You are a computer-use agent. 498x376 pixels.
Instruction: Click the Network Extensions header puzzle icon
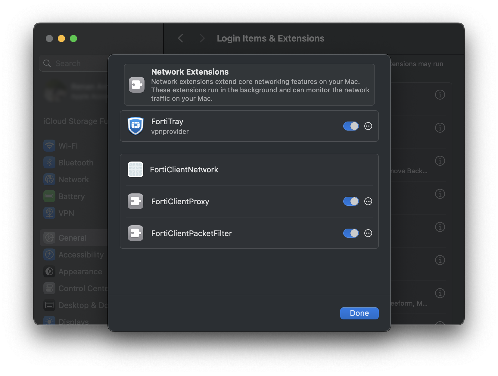(x=137, y=85)
